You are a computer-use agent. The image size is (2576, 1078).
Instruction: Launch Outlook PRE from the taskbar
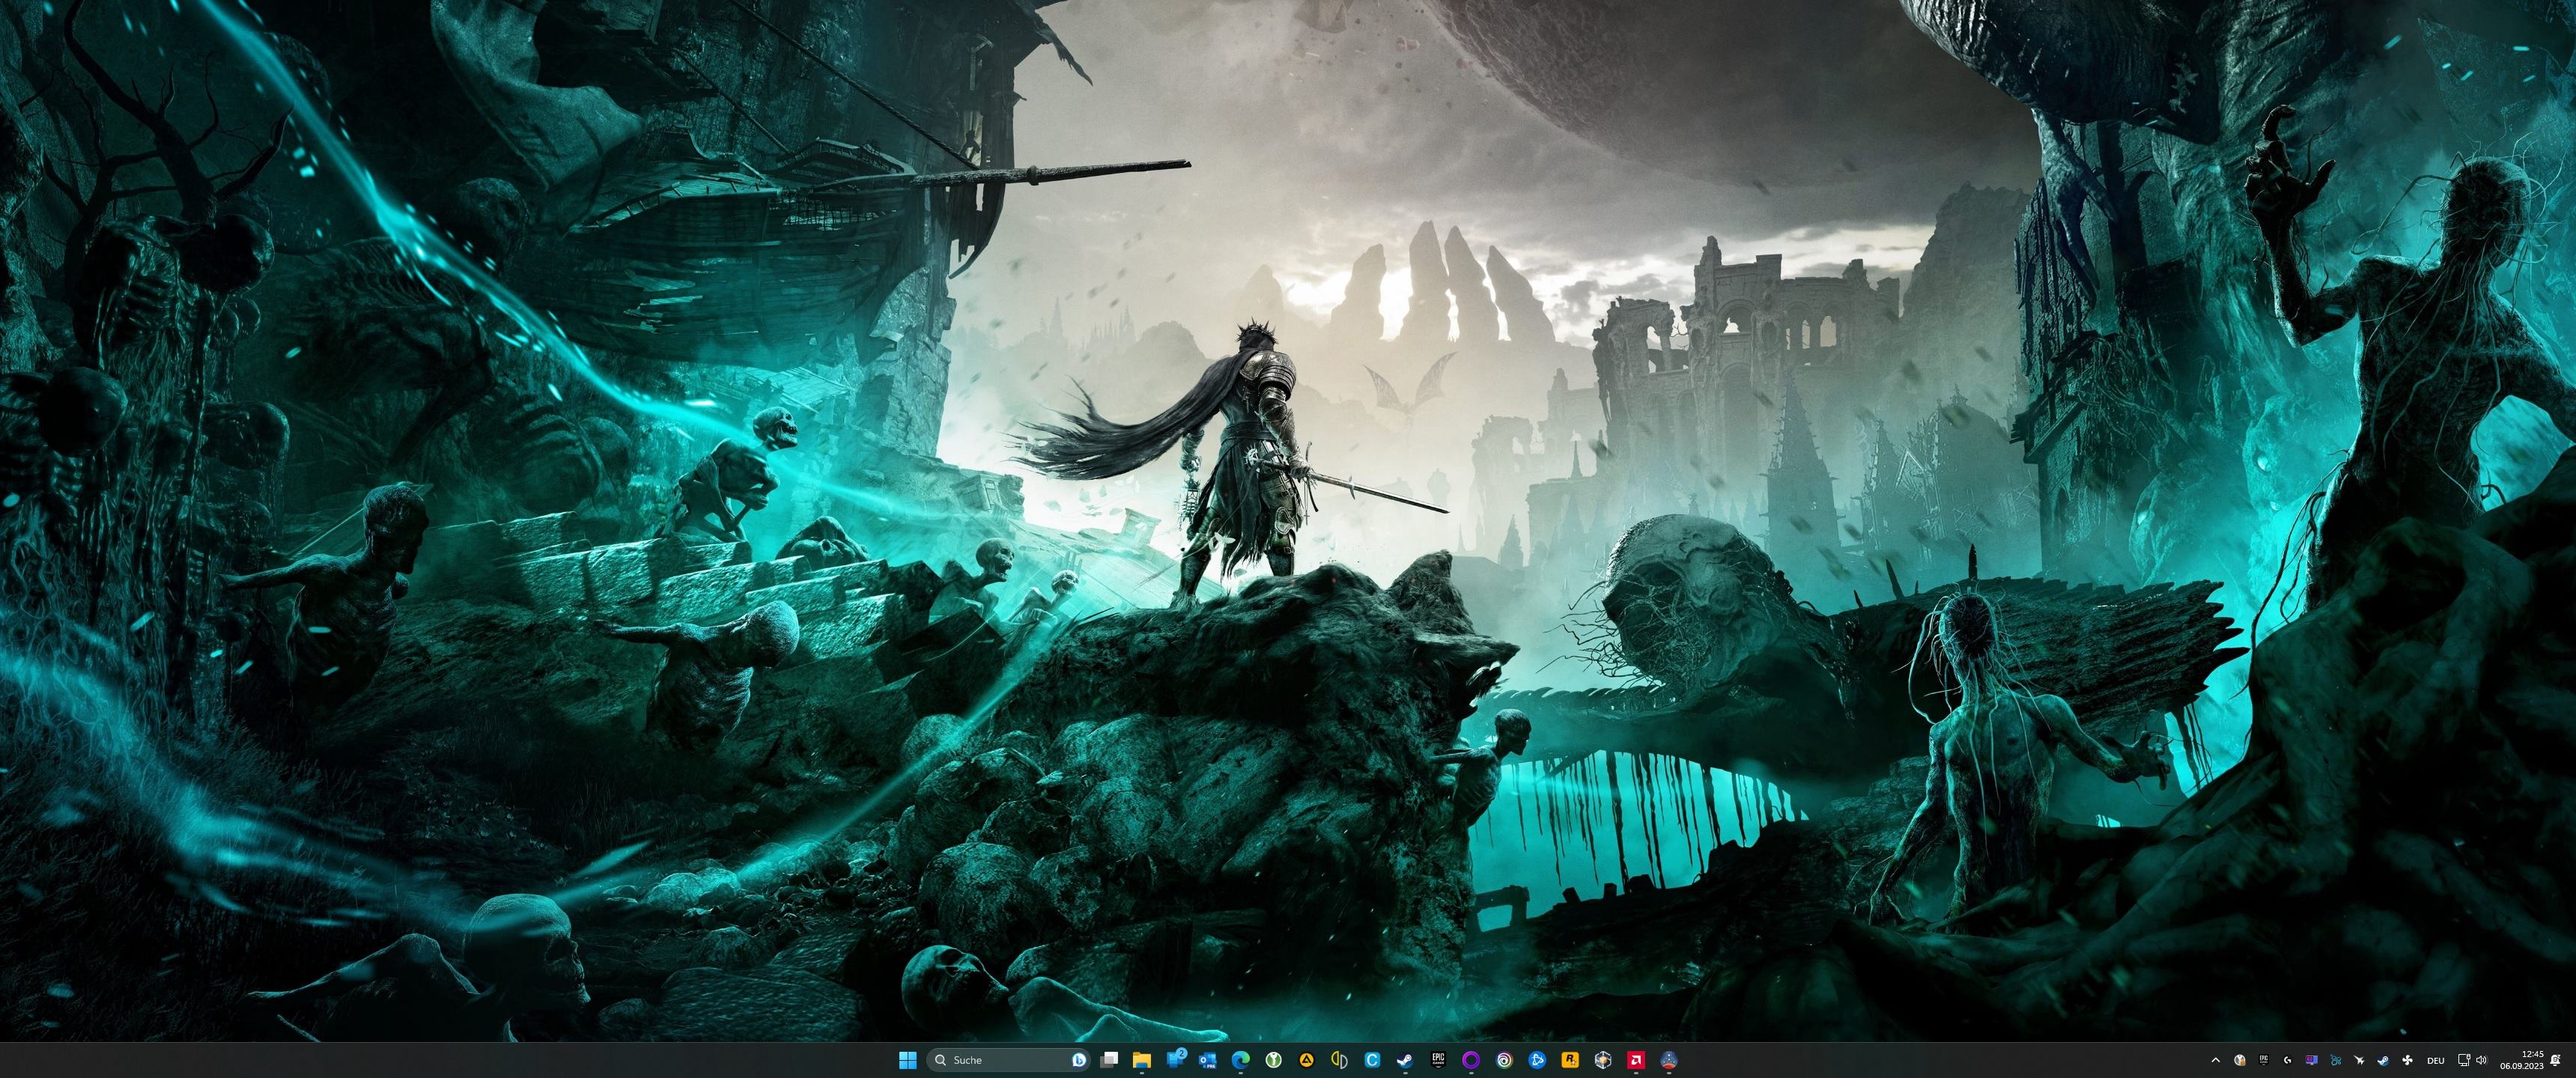[1208, 1060]
